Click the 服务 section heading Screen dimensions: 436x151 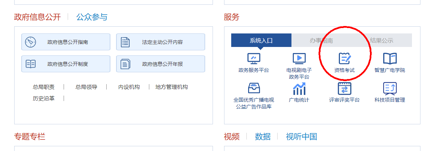coord(232,17)
